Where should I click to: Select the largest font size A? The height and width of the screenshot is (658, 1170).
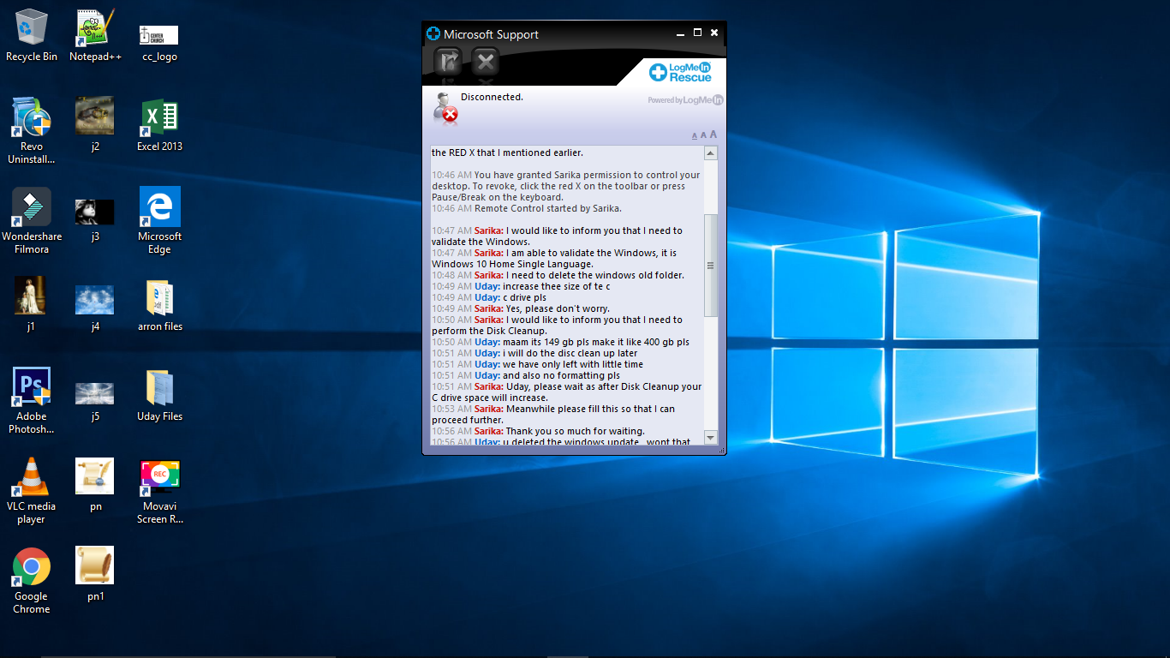[713, 135]
